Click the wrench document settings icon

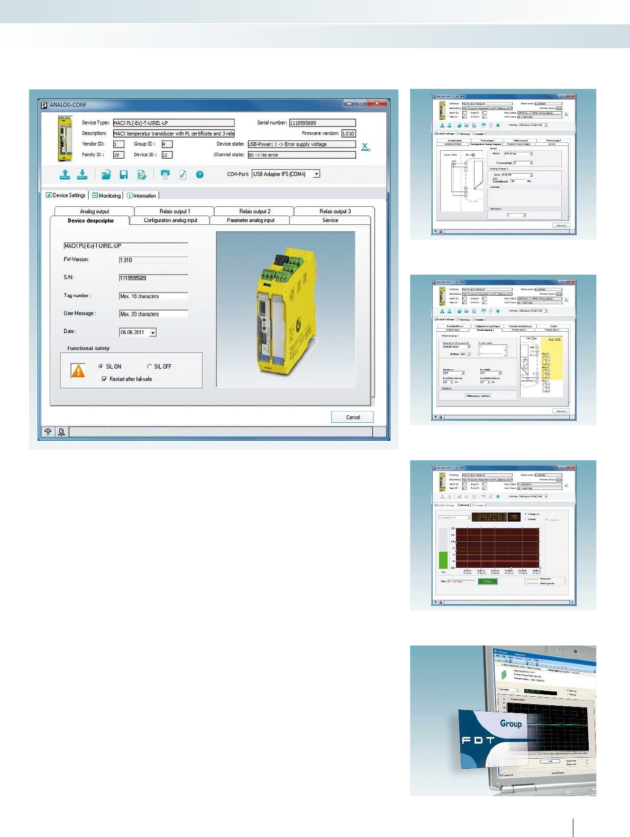pyautogui.click(x=182, y=175)
